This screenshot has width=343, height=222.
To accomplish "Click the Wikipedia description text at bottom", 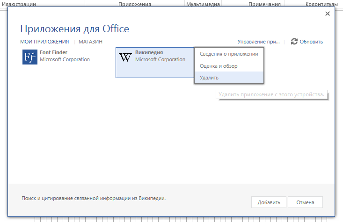I will (94, 198).
